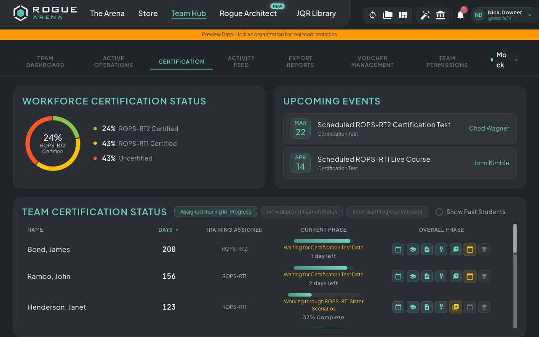Open the Nick.Downer account dropdown
539x337 pixels.
pyautogui.click(x=504, y=15)
